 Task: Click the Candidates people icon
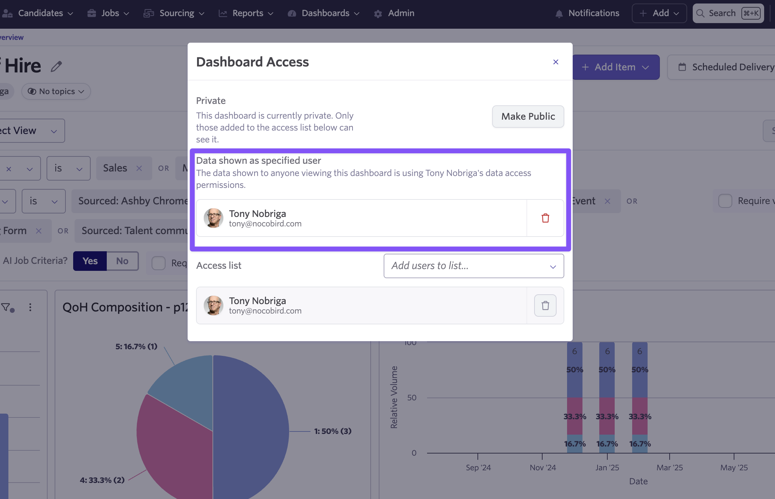(7, 14)
